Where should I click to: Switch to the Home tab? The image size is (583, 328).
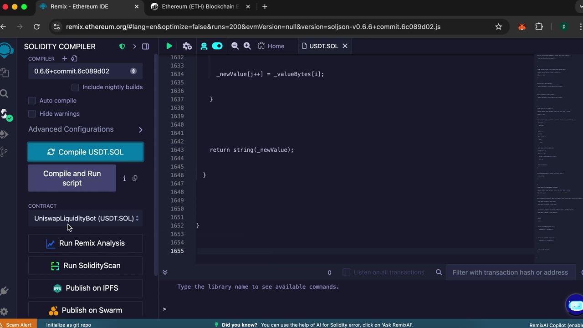(x=271, y=46)
